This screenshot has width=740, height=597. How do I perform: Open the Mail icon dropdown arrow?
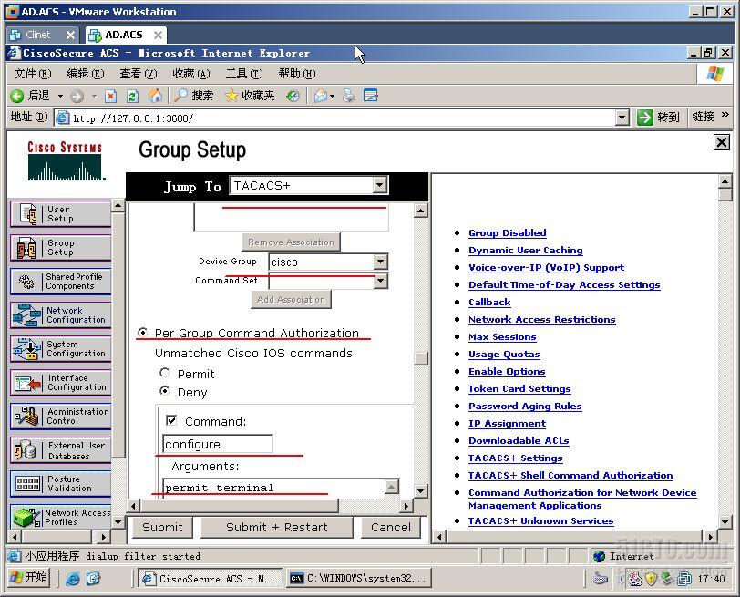point(333,97)
